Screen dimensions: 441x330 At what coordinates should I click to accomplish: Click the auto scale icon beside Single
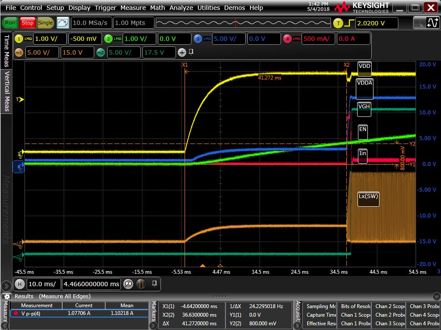tap(63, 23)
